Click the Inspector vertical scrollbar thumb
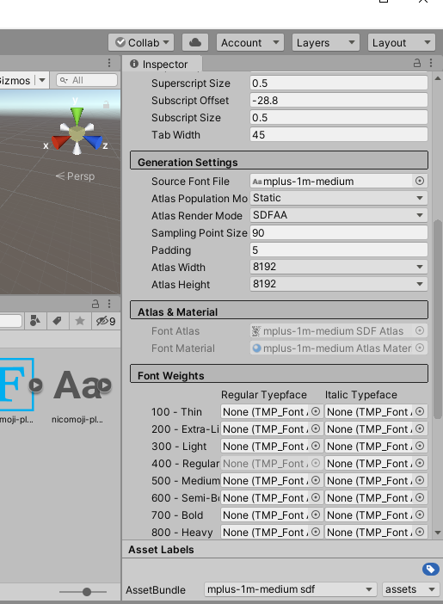443x604 pixels. [438, 319]
